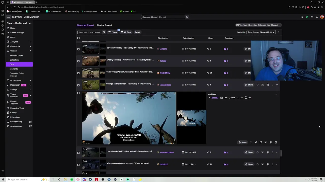Open the mail inbox icon in the dashboard header
This screenshot has height=182, width=325.
pyautogui.click(x=312, y=17)
